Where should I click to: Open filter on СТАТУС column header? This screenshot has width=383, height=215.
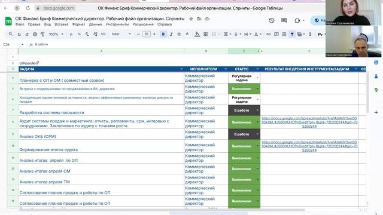(257, 69)
